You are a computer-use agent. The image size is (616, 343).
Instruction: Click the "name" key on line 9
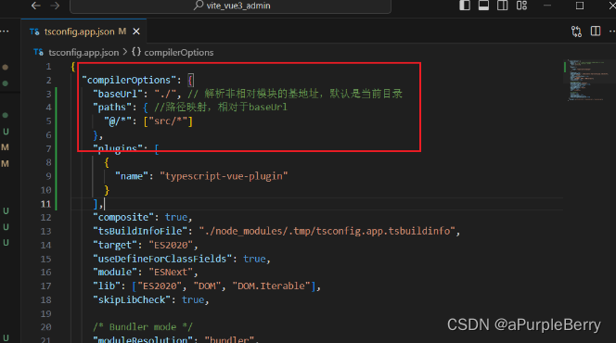tap(132, 176)
